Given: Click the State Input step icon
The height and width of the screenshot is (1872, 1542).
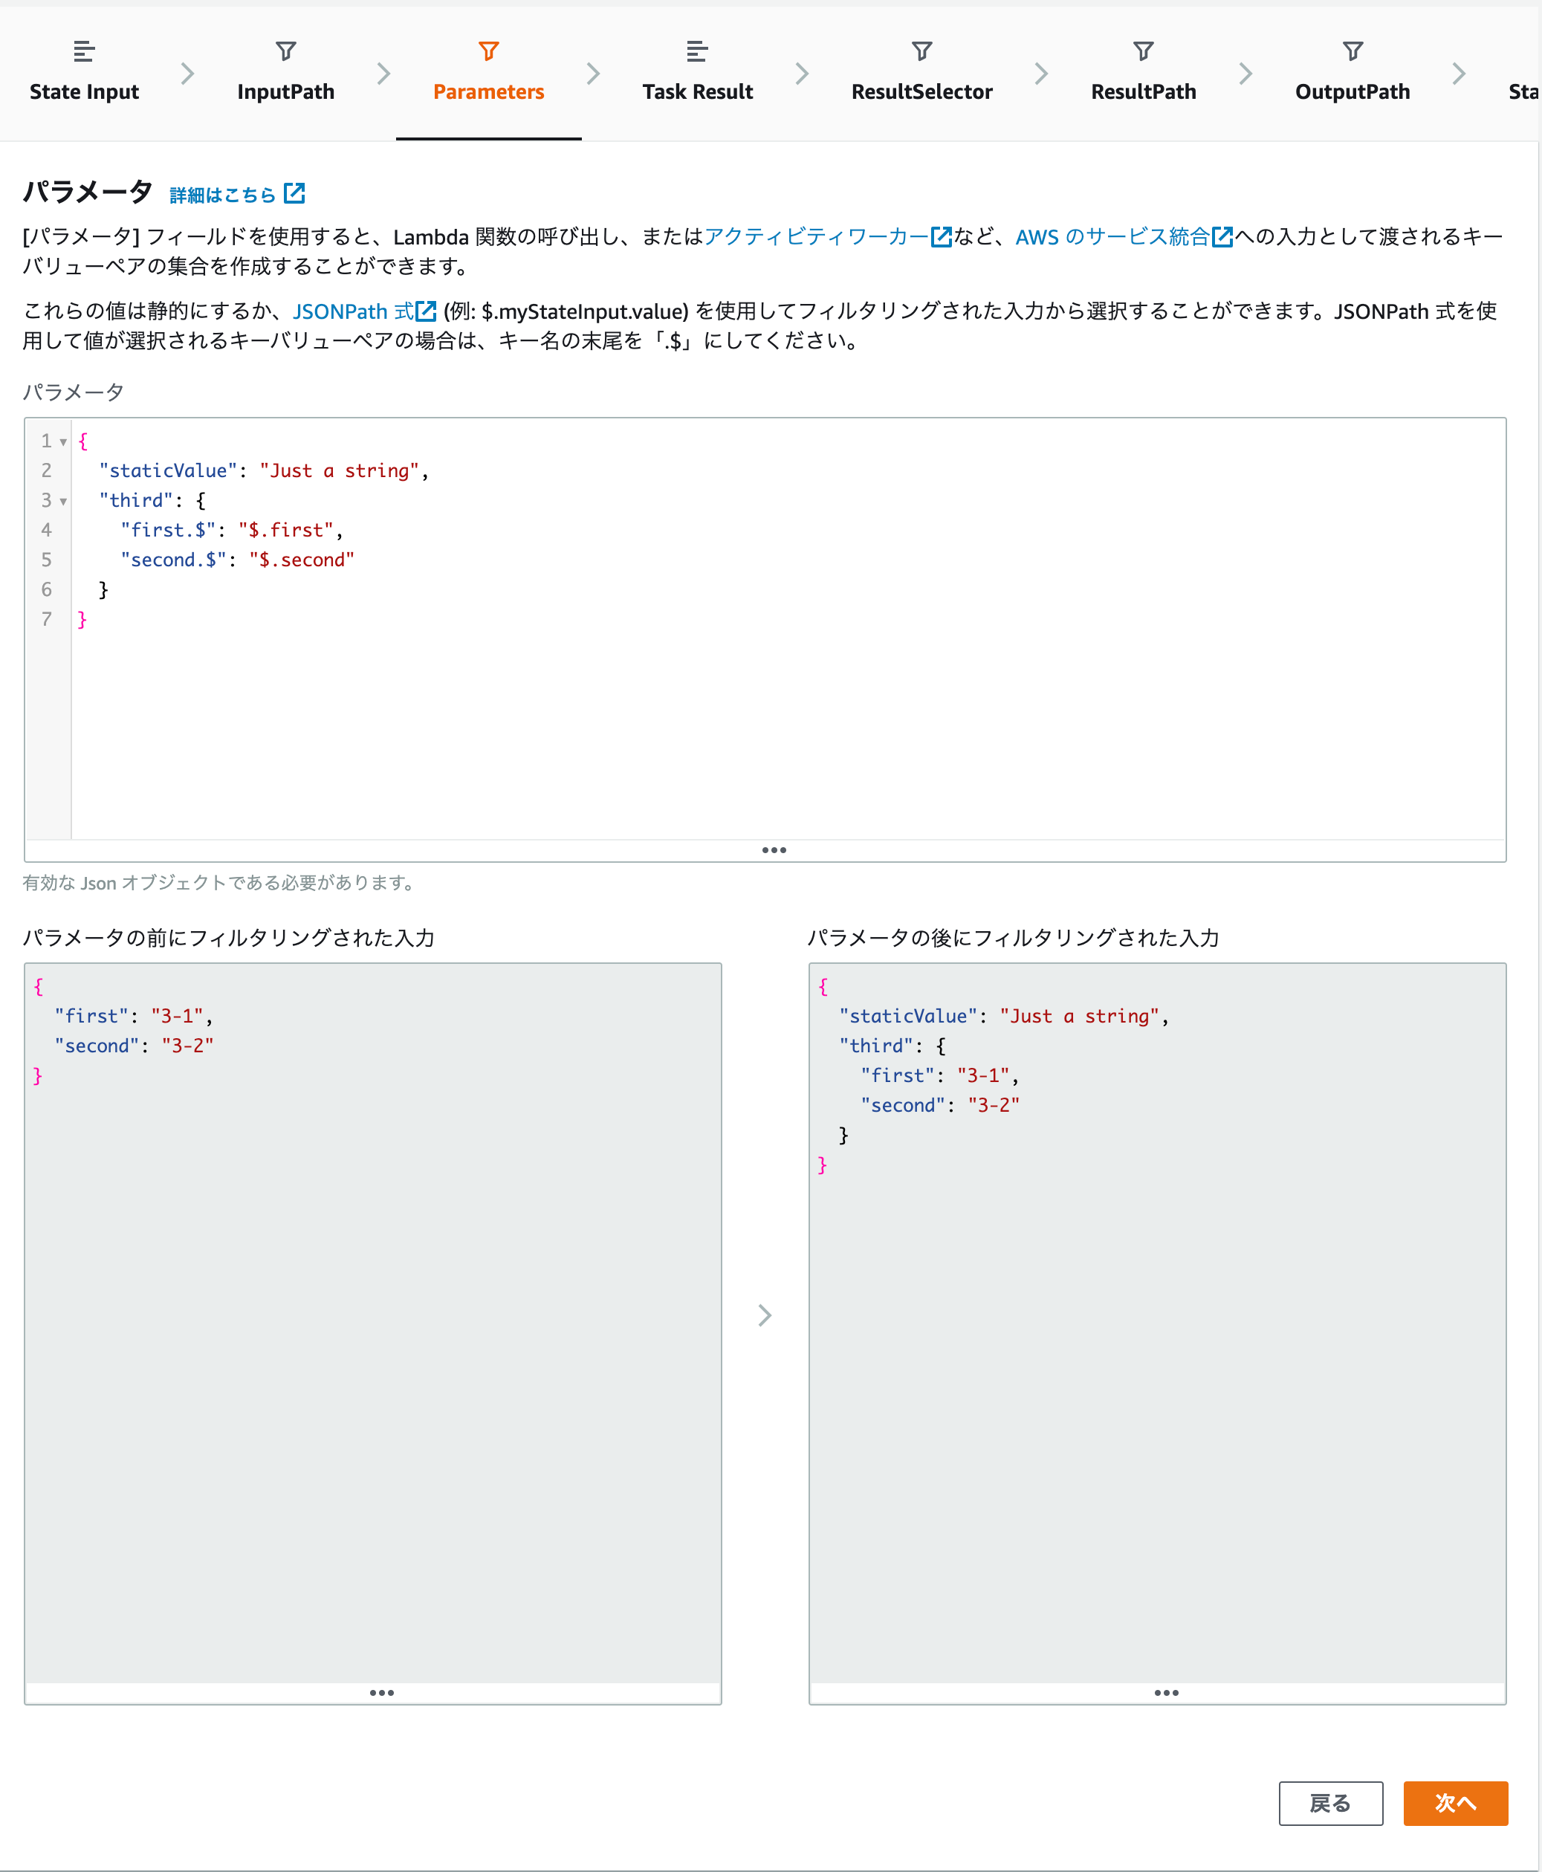Looking at the screenshot, I should [x=83, y=51].
